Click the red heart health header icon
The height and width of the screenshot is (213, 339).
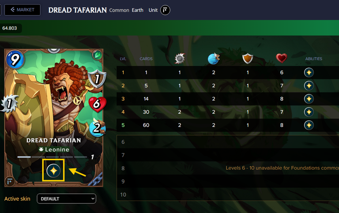coord(282,58)
